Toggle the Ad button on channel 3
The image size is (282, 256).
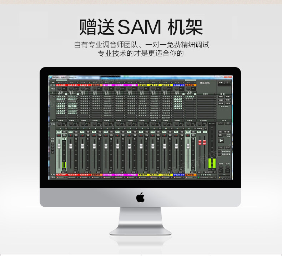[x=82, y=132]
